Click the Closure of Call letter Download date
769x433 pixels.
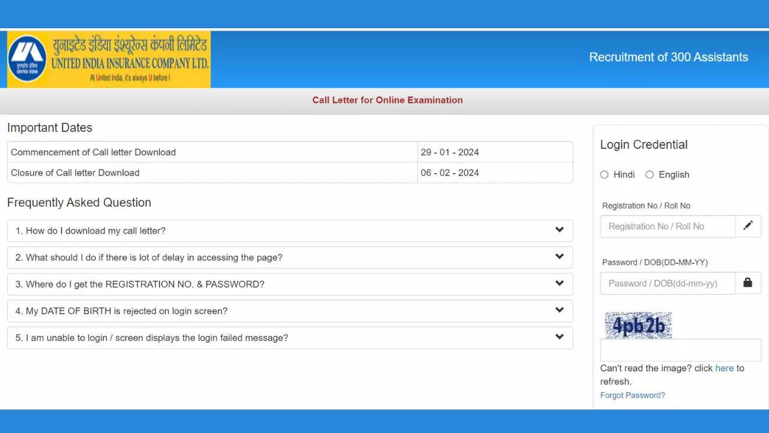[449, 173]
